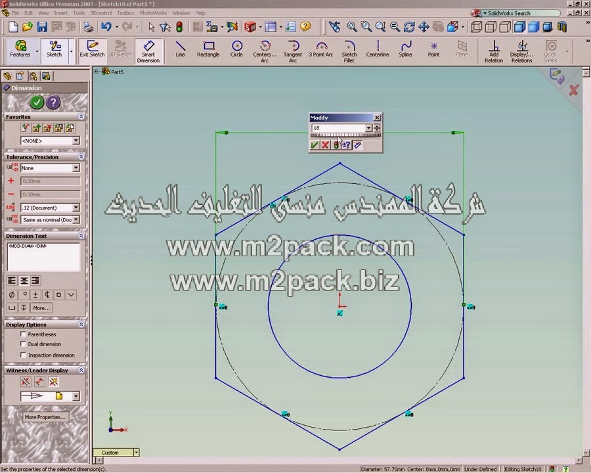Click the More... symbols button
Image resolution: width=591 pixels, height=473 pixels.
41,308
